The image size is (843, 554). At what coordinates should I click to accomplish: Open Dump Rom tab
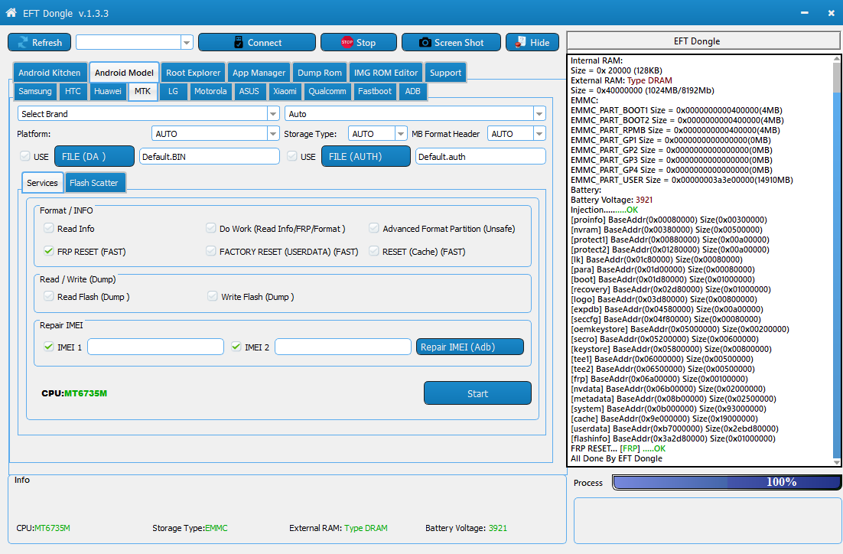[319, 73]
